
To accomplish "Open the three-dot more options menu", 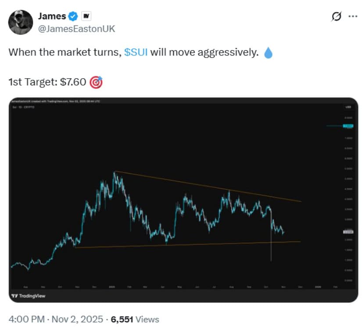I will click(x=352, y=16).
